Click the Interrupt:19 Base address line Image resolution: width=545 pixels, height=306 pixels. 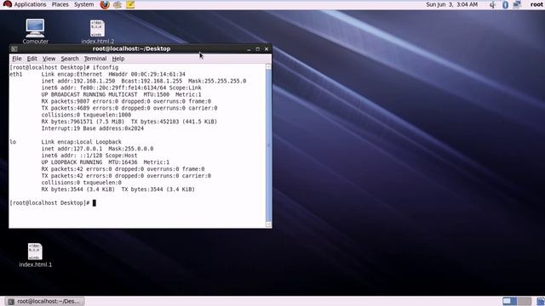(x=93, y=128)
